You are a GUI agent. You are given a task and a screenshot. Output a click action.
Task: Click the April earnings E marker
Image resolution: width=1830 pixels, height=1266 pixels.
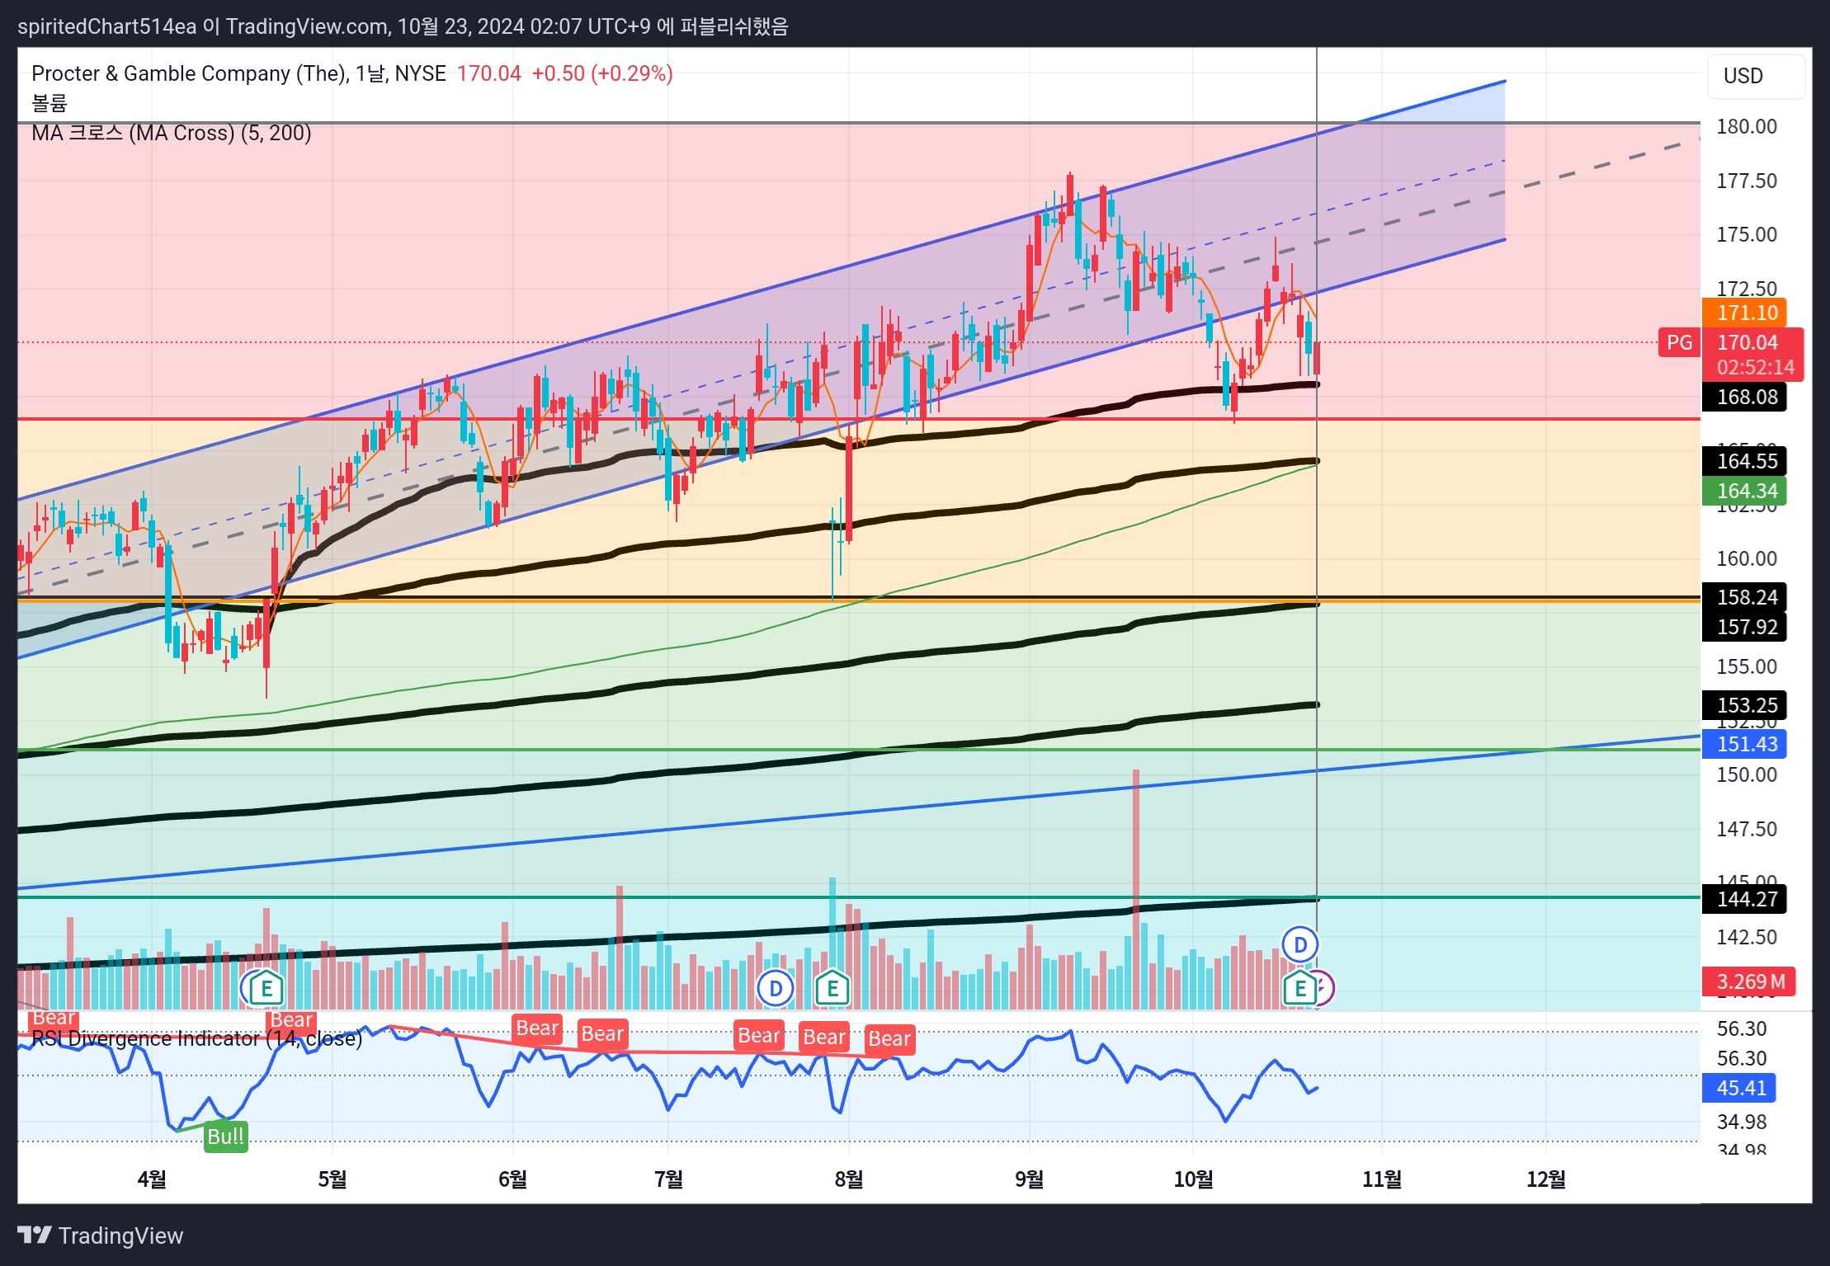(x=266, y=987)
